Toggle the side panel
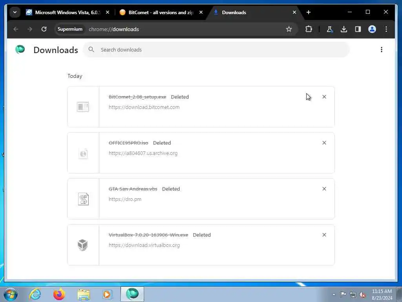The height and width of the screenshot is (302, 402). pos(358,29)
